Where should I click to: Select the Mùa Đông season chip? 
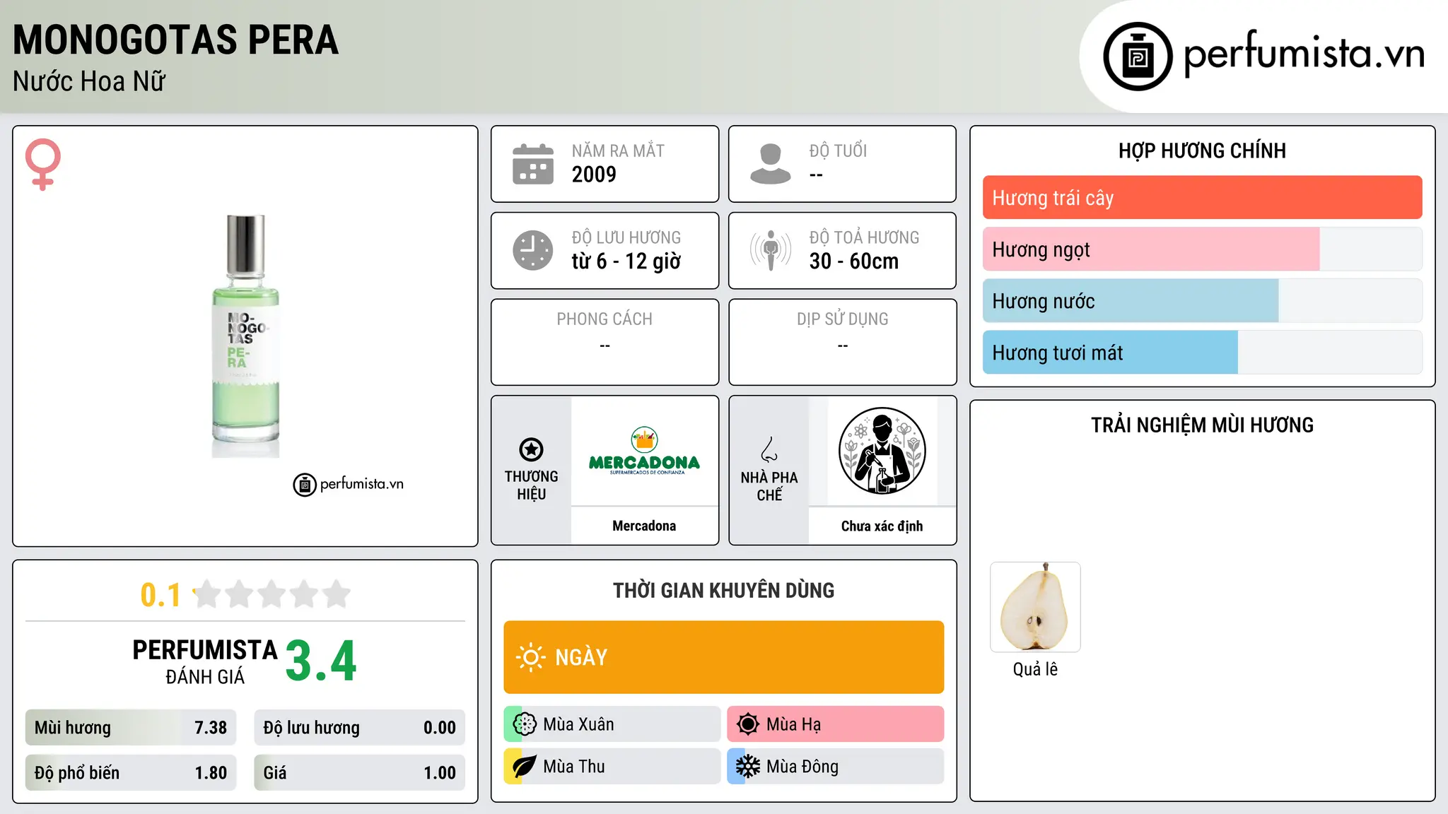coord(836,767)
